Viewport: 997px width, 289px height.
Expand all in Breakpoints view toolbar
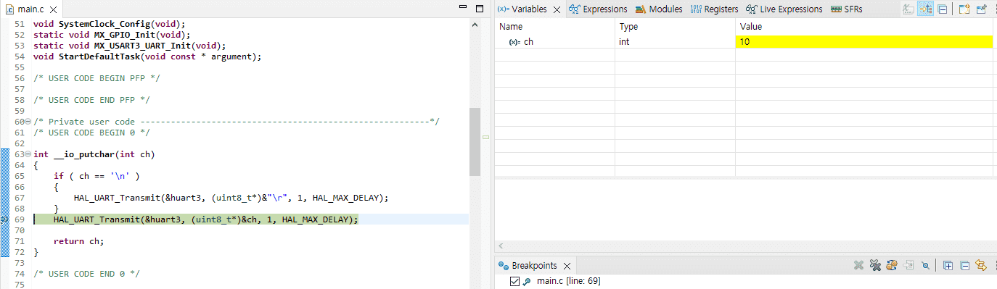click(x=948, y=266)
